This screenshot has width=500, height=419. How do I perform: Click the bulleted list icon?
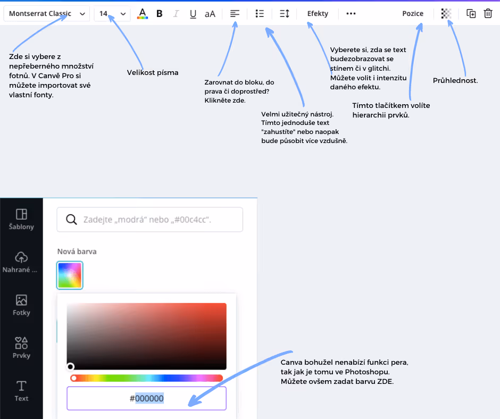pos(259,13)
